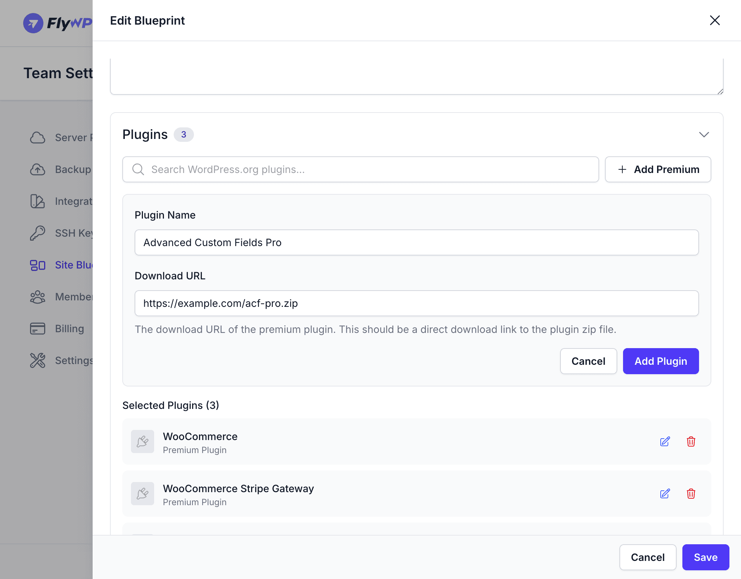741x579 pixels.
Task: Save the blueprint
Action: click(x=706, y=557)
